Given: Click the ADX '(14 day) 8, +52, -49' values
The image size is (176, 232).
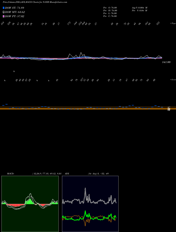Looking at the screenshot, I should 98,174.
